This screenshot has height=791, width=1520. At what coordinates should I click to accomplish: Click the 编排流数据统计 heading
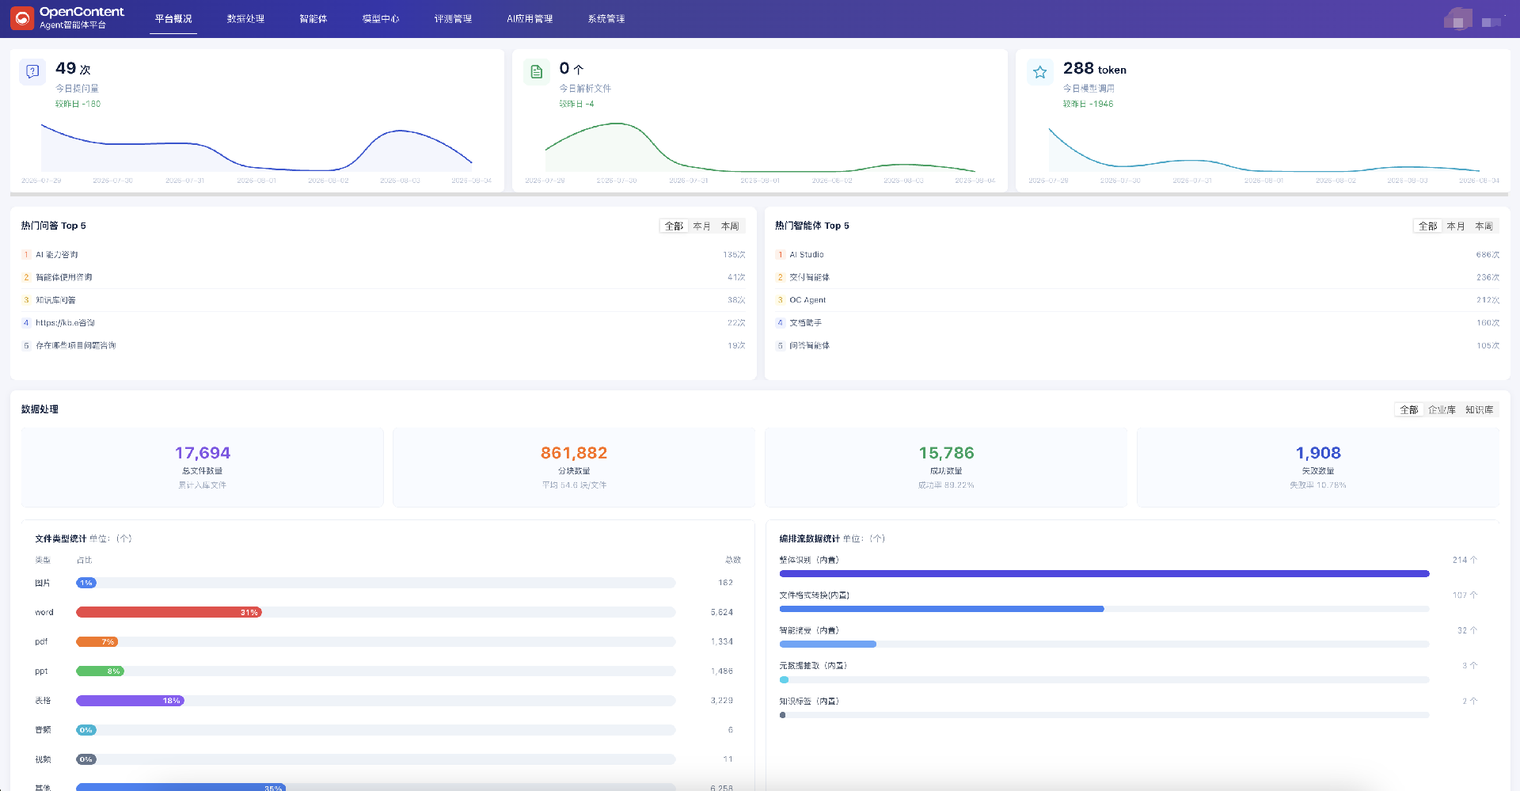(x=809, y=539)
